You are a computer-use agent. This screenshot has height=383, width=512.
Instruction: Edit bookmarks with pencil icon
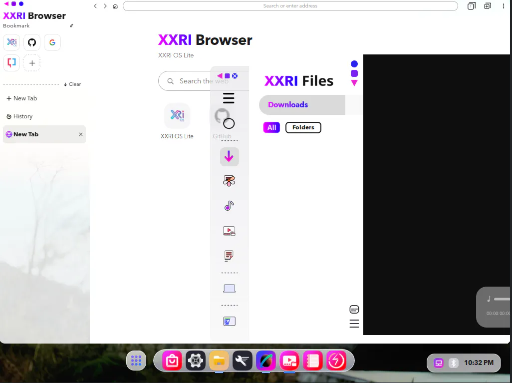tap(71, 25)
